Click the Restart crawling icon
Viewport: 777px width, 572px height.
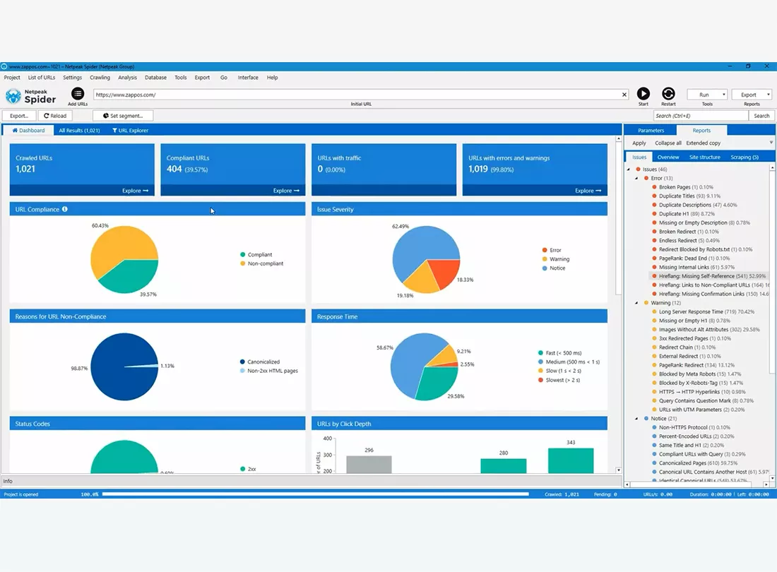click(668, 94)
